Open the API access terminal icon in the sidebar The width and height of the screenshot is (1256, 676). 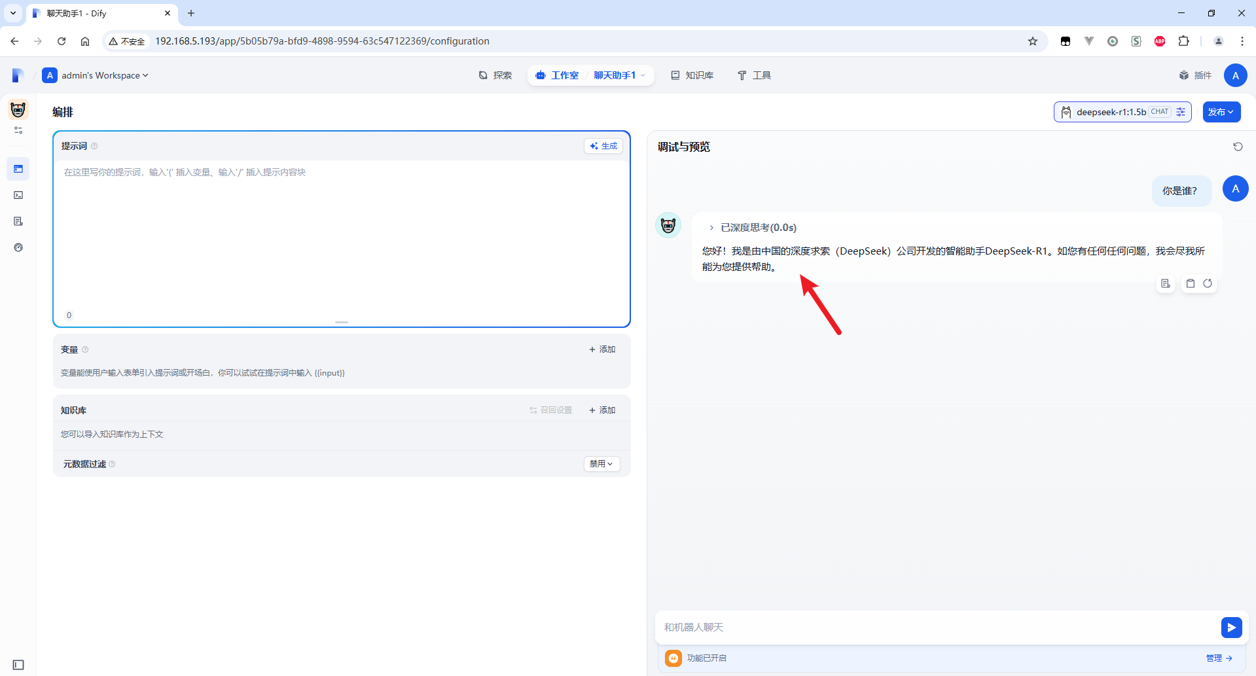point(18,195)
